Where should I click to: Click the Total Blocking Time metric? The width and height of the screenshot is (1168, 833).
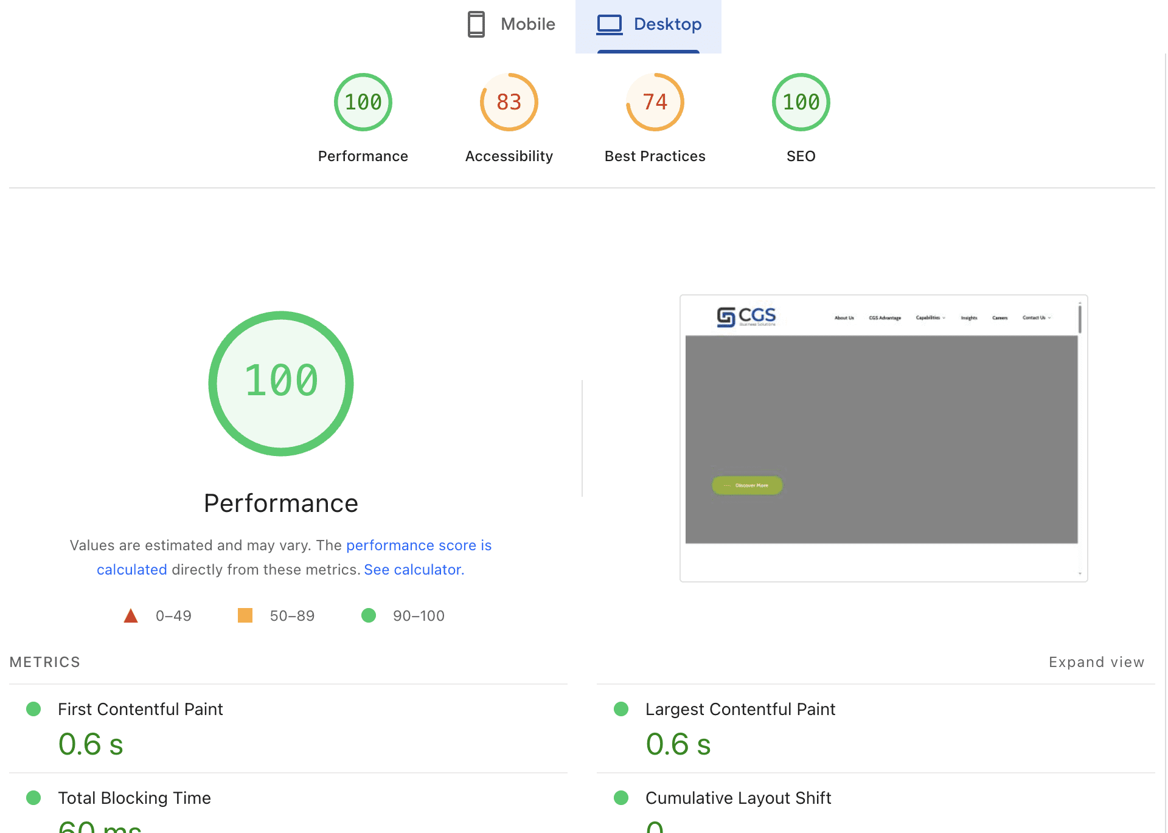(134, 798)
